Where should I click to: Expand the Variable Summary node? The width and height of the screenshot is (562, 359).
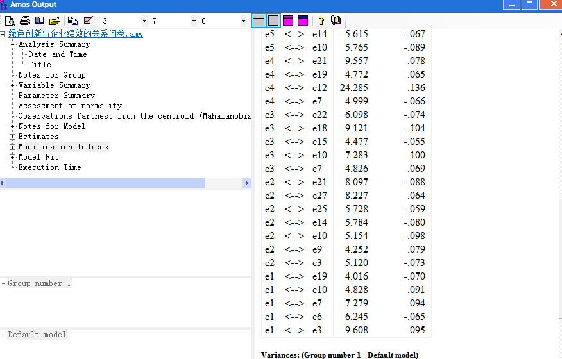coord(13,85)
